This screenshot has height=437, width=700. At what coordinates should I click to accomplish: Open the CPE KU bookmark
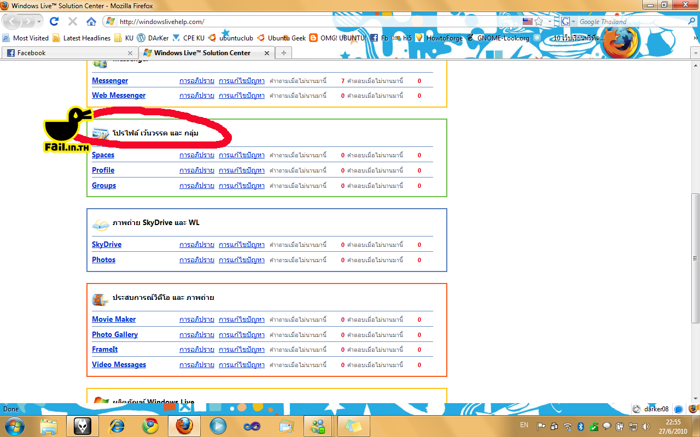(x=189, y=38)
